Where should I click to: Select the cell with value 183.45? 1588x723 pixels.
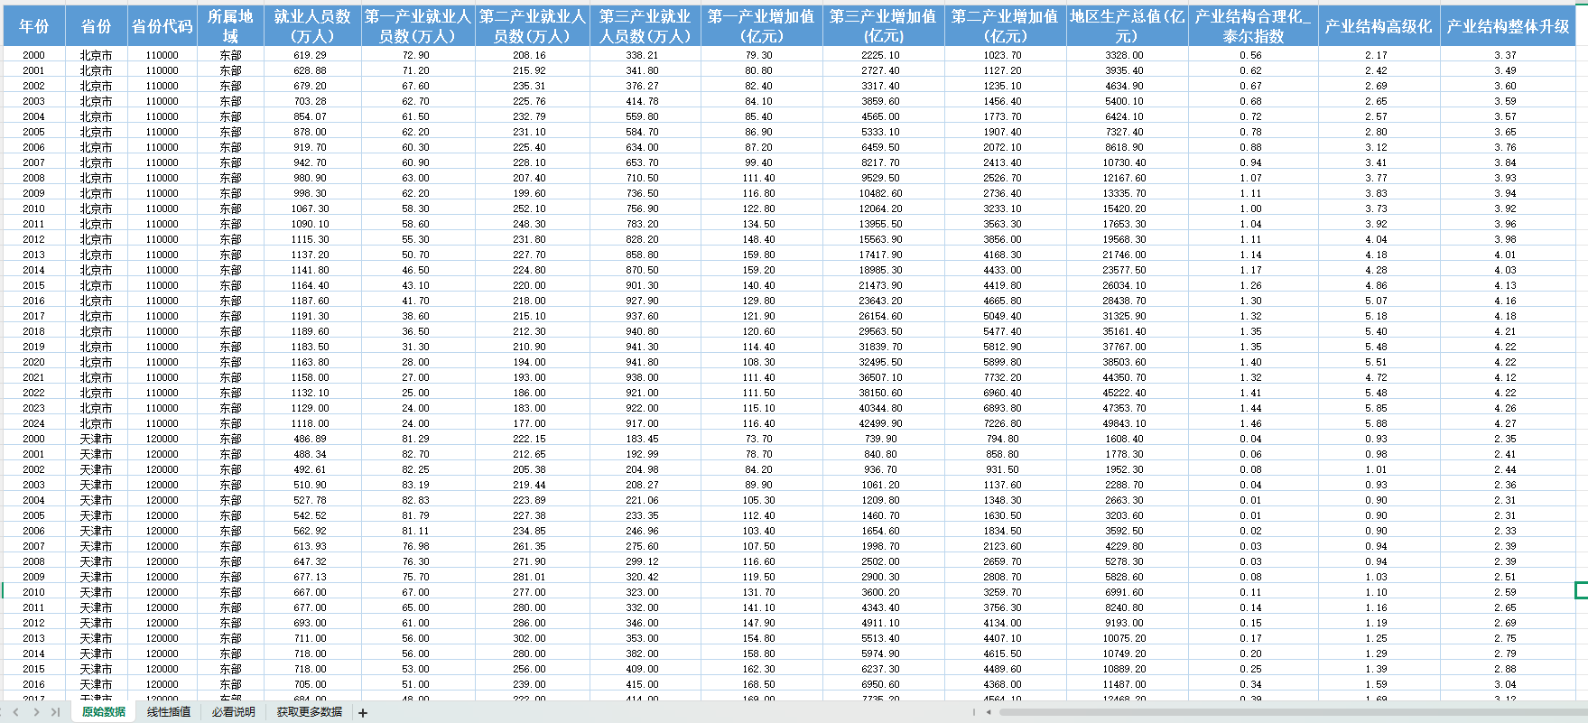(x=645, y=439)
